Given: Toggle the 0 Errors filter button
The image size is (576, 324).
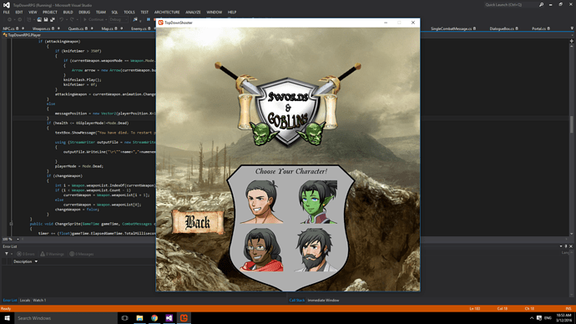Looking at the screenshot, I should [x=25, y=254].
